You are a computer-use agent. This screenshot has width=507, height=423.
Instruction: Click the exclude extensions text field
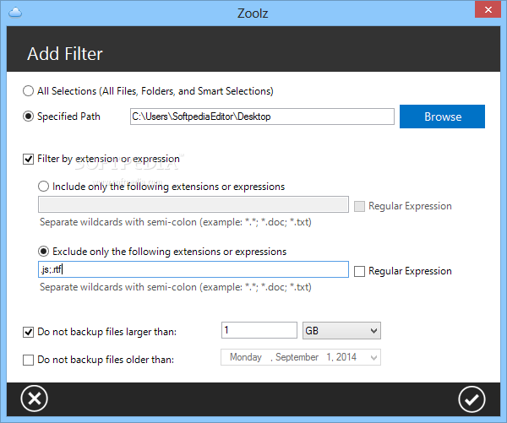[193, 270]
